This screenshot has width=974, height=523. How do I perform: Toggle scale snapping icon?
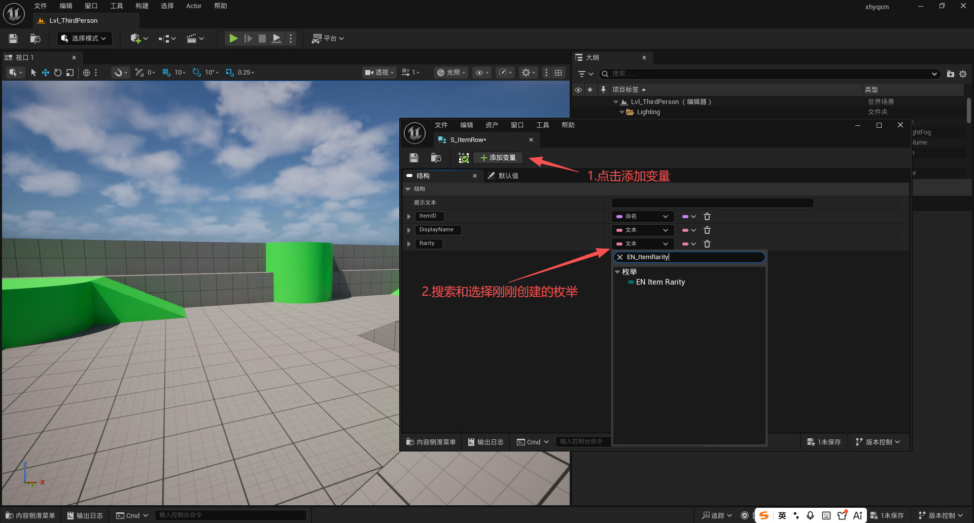tap(230, 73)
